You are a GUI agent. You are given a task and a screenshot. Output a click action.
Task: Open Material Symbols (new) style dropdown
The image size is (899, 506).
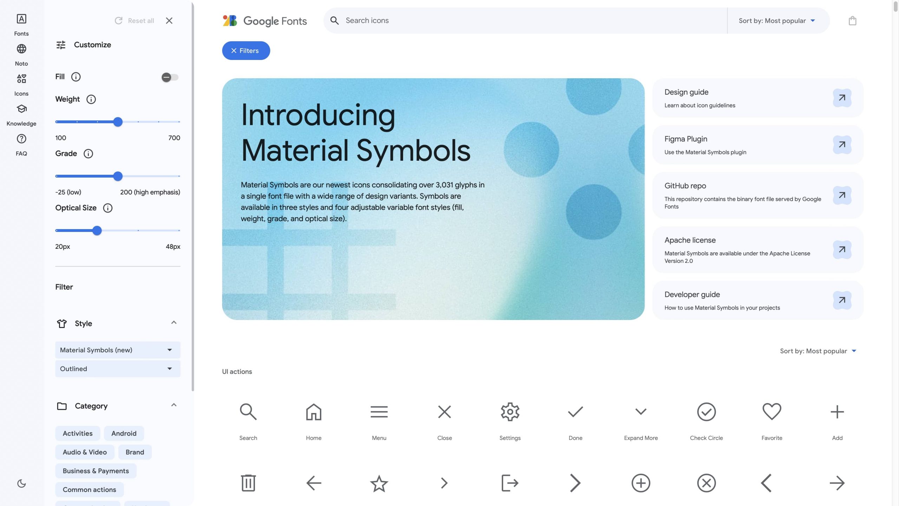pos(118,350)
